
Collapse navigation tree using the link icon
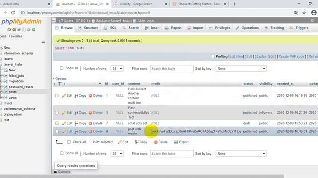(43, 42)
